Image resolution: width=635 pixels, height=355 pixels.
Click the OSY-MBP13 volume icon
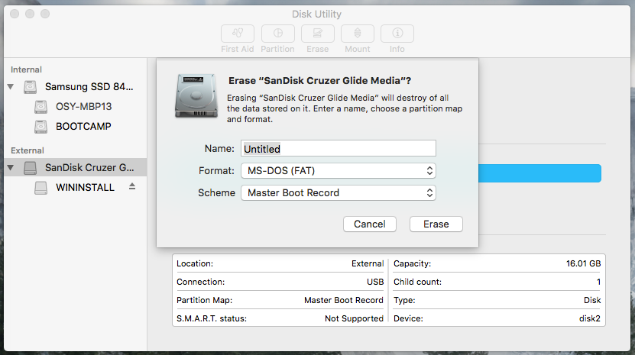[41, 106]
